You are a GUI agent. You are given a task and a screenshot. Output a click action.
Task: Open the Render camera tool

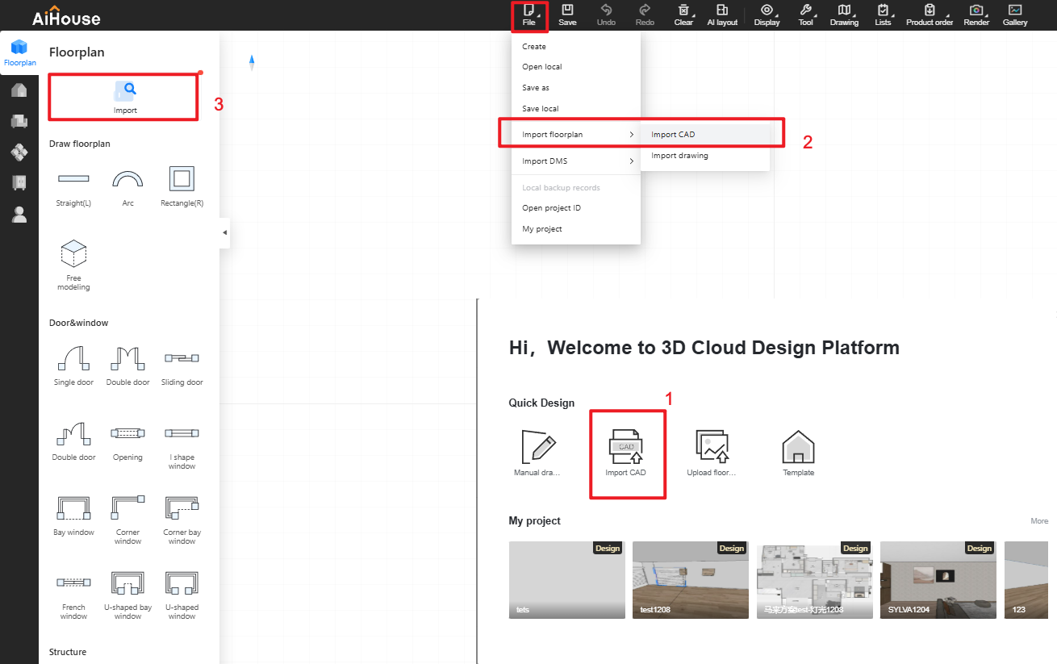pos(976,15)
